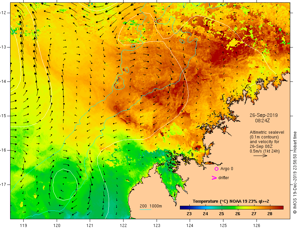Click the longitude axis label 119
This screenshot has height=229, width=297.
[x=24, y=225]
